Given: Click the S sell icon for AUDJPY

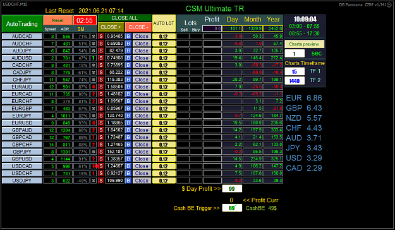Looking at the screenshot, I should (x=101, y=51).
